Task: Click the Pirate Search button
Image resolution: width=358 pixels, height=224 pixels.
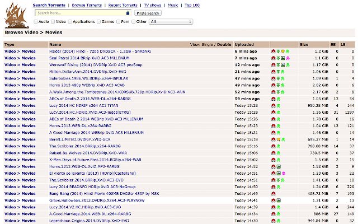Action: (148, 13)
